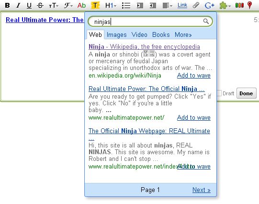Open the Real Ultimate Power link in the wave
This screenshot has height=204, width=259.
pyautogui.click(x=45, y=20)
